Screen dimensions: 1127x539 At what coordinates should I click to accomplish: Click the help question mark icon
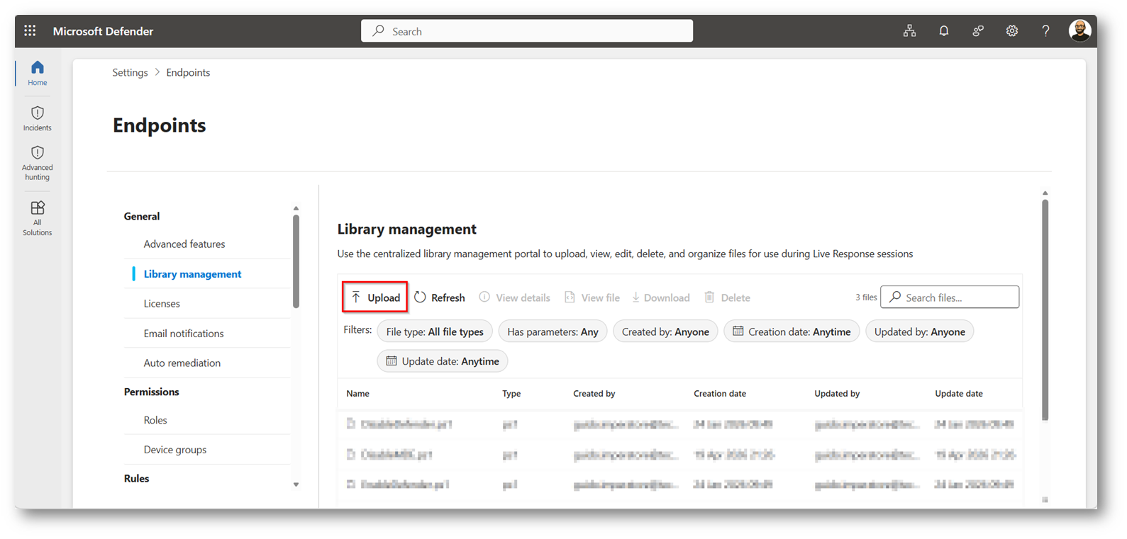1045,30
